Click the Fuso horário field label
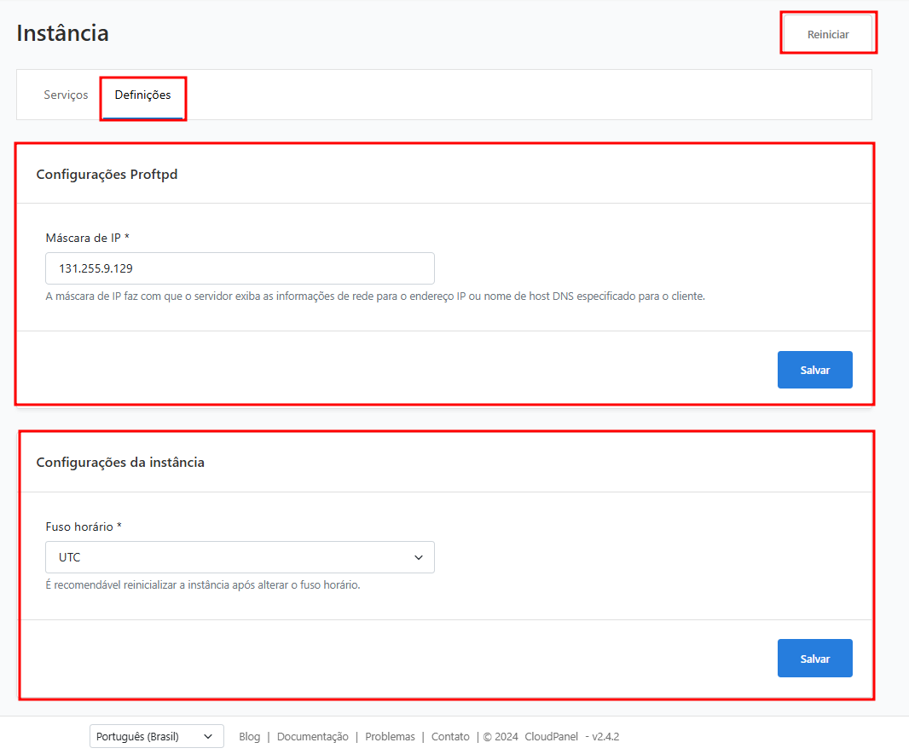This screenshot has width=909, height=754. (x=83, y=527)
